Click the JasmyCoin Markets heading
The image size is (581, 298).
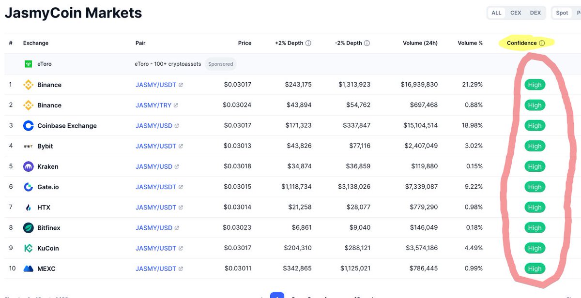click(73, 13)
